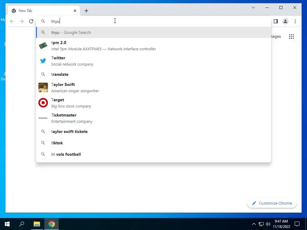Viewport: 307px width, 230px height.
Task: Open the Google apps grid
Action: pos(291,37)
